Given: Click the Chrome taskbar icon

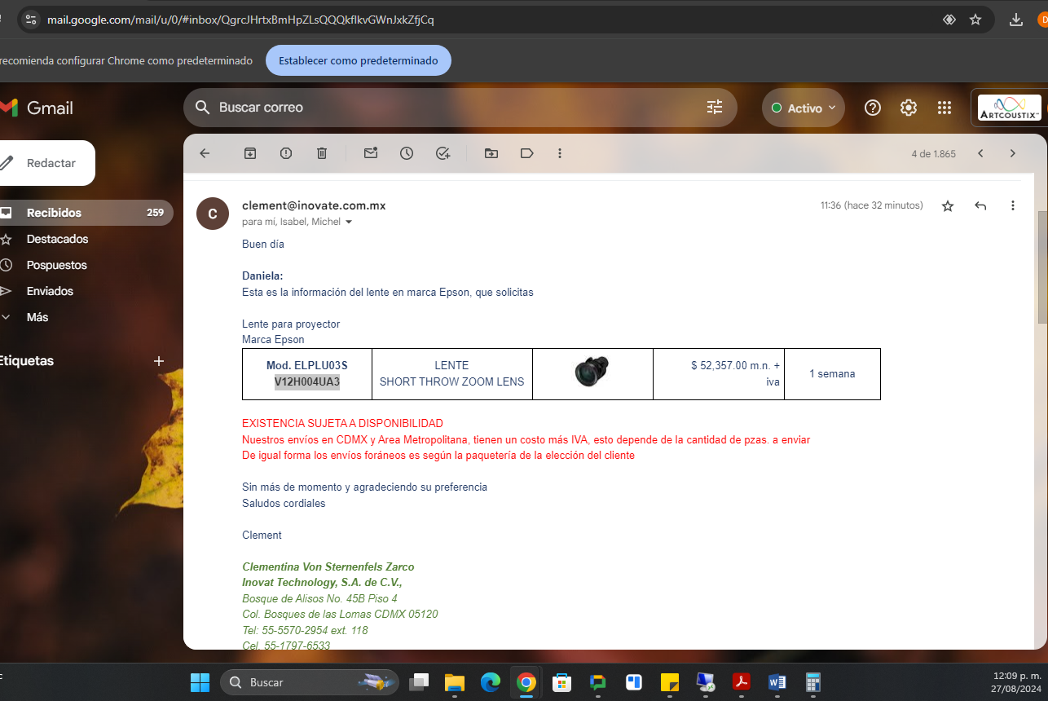Looking at the screenshot, I should (x=526, y=682).
